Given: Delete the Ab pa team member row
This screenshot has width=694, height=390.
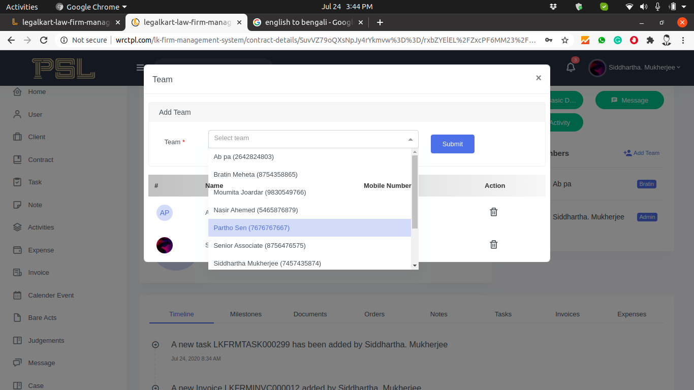Looking at the screenshot, I should [493, 212].
